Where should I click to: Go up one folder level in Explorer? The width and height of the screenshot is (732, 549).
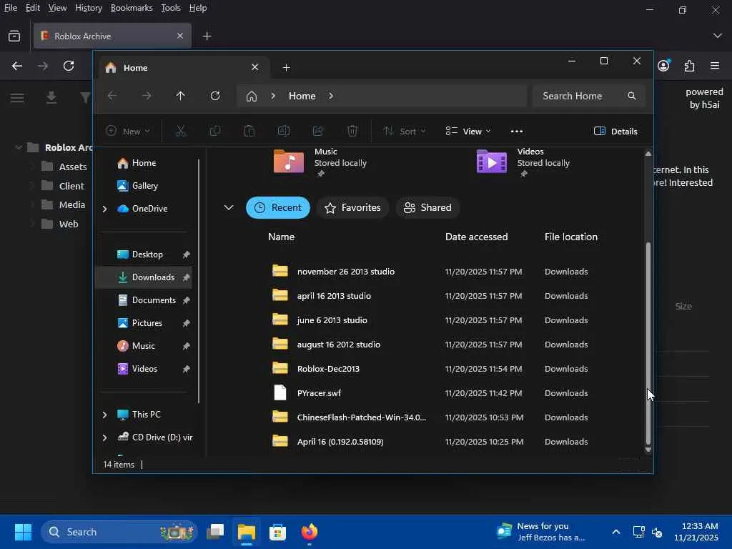pos(181,96)
